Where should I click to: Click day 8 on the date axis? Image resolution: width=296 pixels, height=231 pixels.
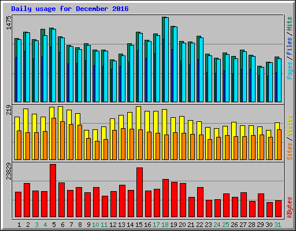[80, 225]
